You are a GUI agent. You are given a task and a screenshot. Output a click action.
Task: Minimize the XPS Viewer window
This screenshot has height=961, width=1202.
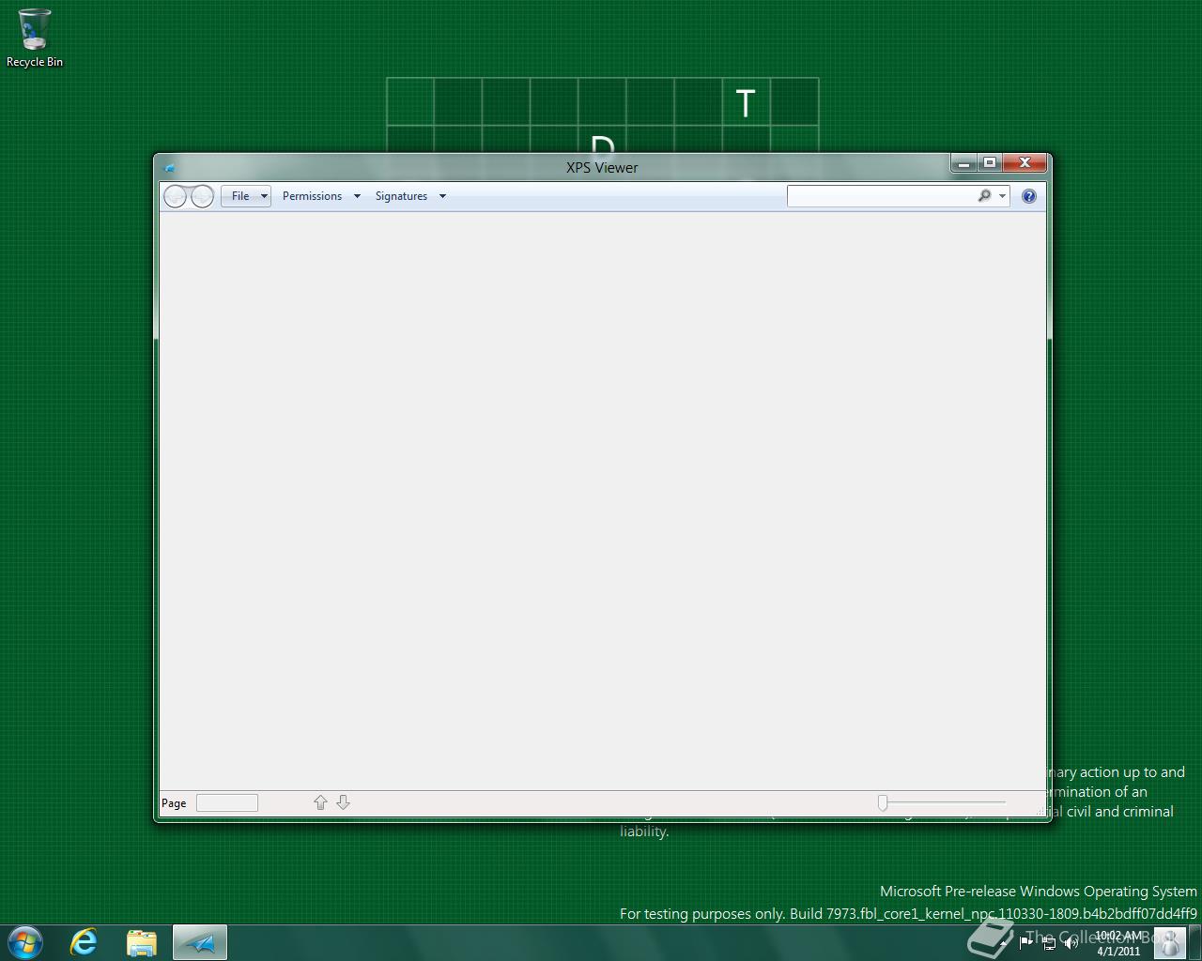coord(963,163)
